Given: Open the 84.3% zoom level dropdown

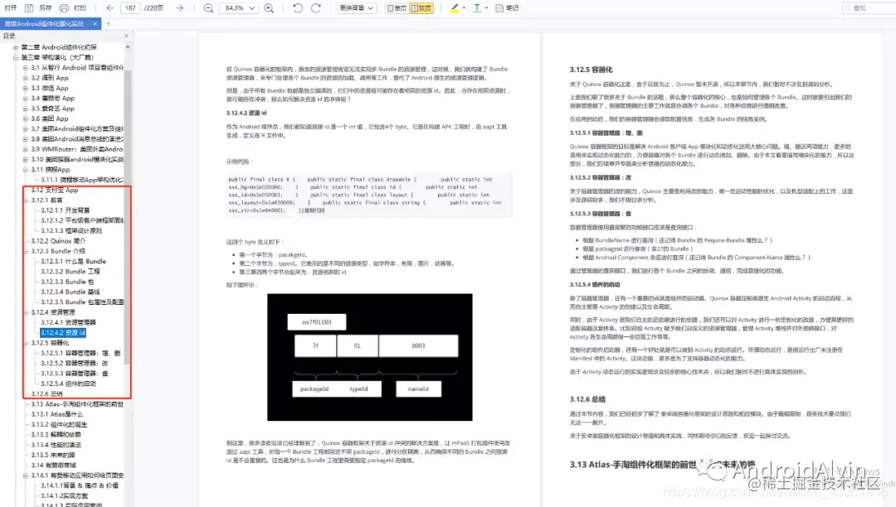Looking at the screenshot, I should (x=238, y=7).
